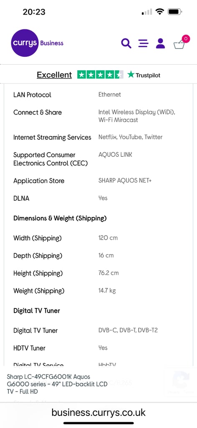Tap the business.currys.co.uk address bar

pyautogui.click(x=98, y=412)
